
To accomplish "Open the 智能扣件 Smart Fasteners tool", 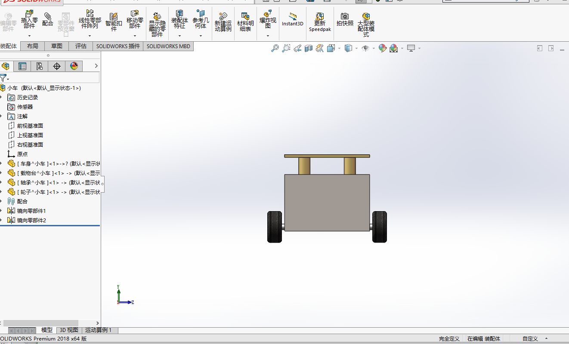I will 114,21.
